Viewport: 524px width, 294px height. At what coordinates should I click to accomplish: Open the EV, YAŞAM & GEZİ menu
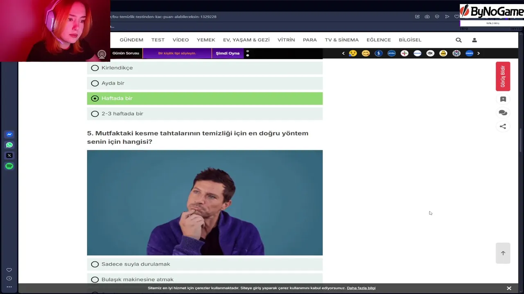point(246,40)
